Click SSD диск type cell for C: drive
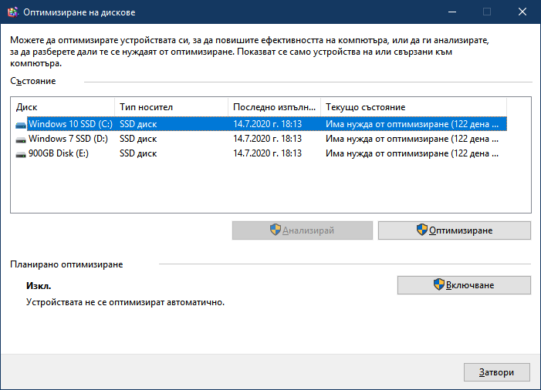The height and width of the screenshot is (390, 541). (x=138, y=124)
